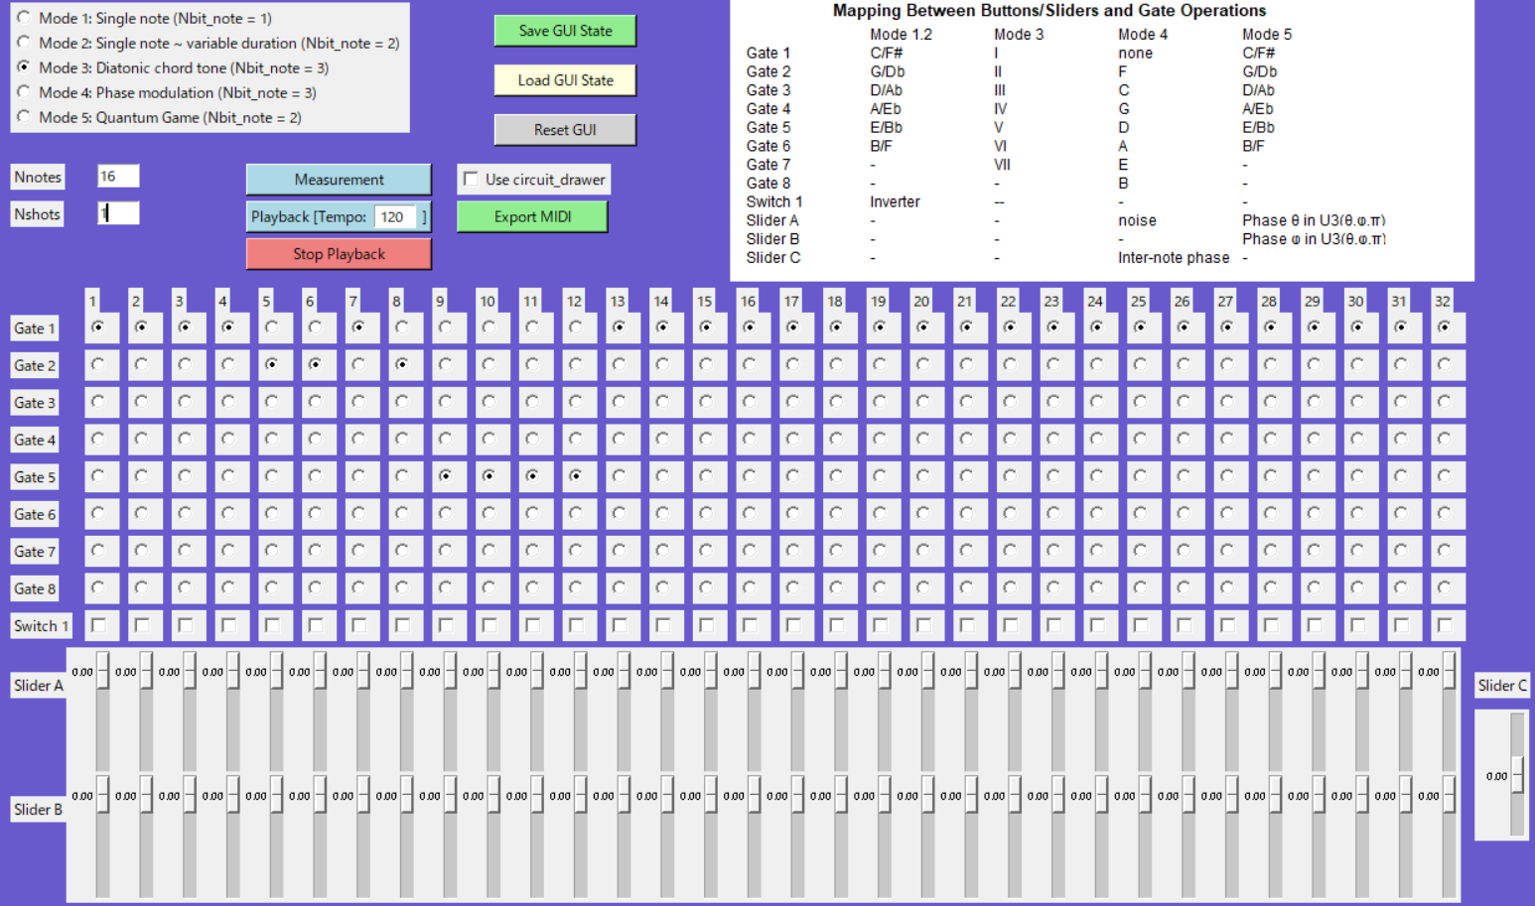Image resolution: width=1535 pixels, height=906 pixels.
Task: Select Gate 3 radio button in column 28
Action: [x=1270, y=401]
